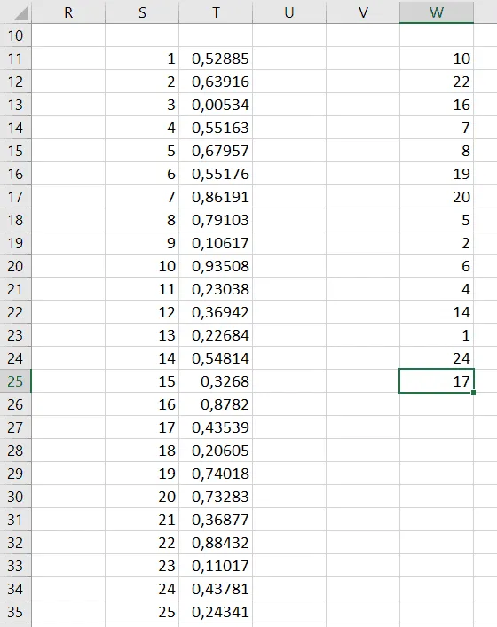Select column T header
The height and width of the screenshot is (627, 497).
pos(216,12)
